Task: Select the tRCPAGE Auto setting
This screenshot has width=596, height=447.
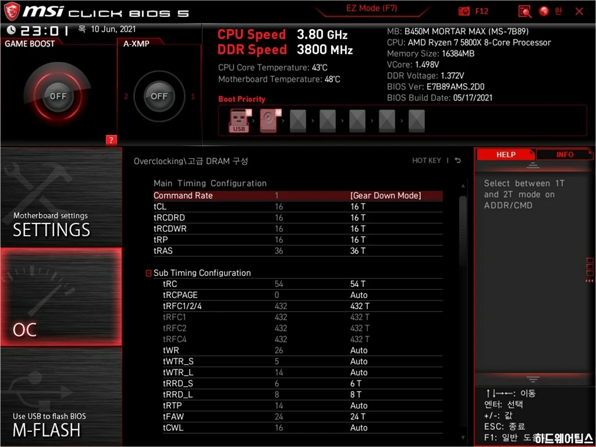Action: point(359,295)
